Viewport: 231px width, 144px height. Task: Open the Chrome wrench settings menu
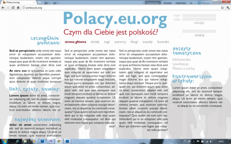pyautogui.click(x=228, y=8)
